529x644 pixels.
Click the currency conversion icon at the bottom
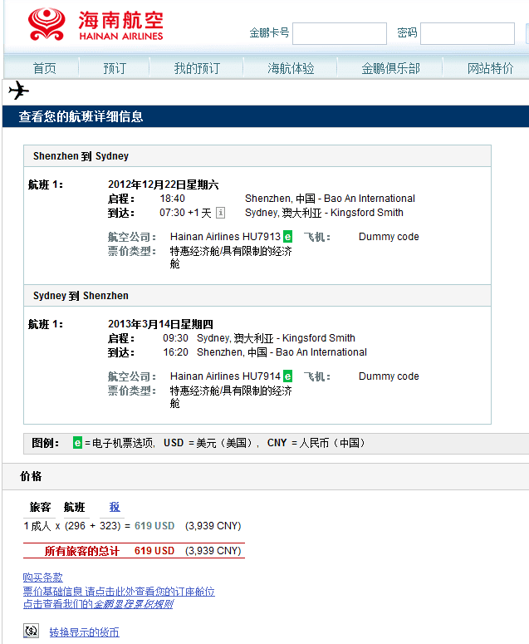click(31, 632)
